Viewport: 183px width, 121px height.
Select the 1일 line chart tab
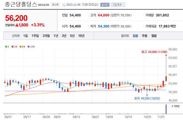tap(26, 36)
